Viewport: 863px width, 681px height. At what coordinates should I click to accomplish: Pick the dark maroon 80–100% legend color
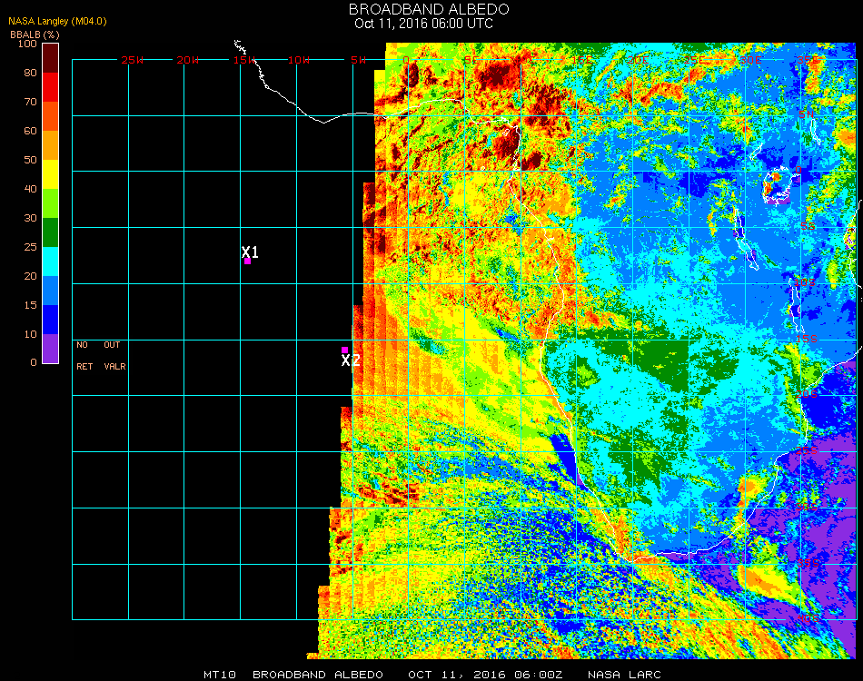[51, 57]
